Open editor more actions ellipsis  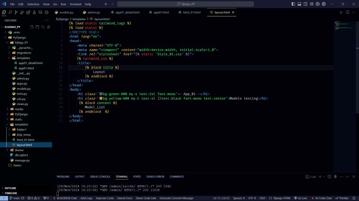click(354, 13)
